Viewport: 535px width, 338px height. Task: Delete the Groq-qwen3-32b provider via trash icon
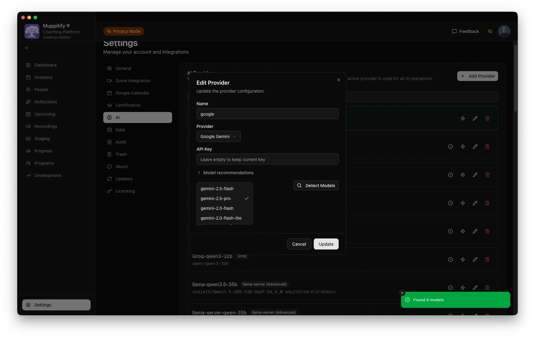(487, 259)
